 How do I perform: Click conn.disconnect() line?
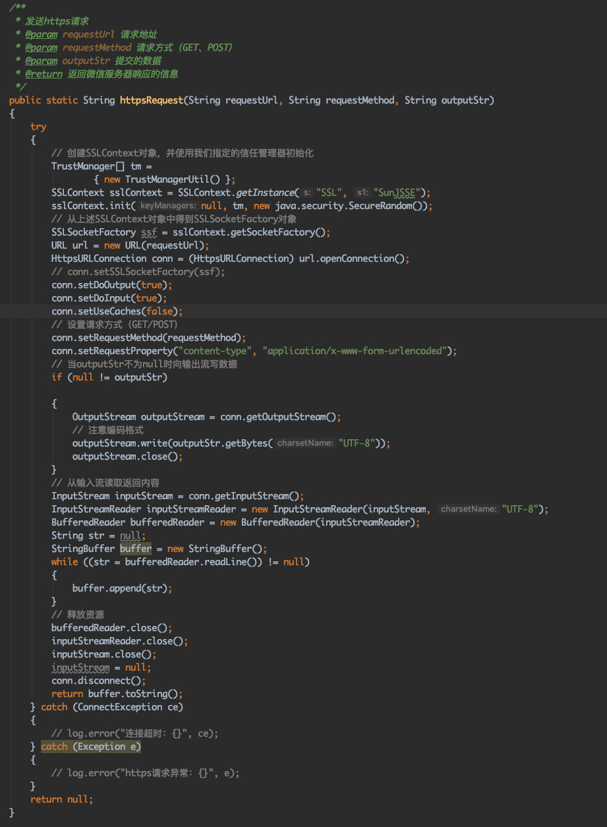coord(99,681)
